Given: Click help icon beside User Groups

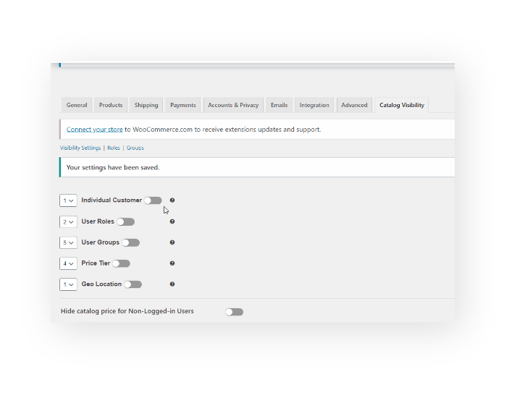Looking at the screenshot, I should pos(172,242).
